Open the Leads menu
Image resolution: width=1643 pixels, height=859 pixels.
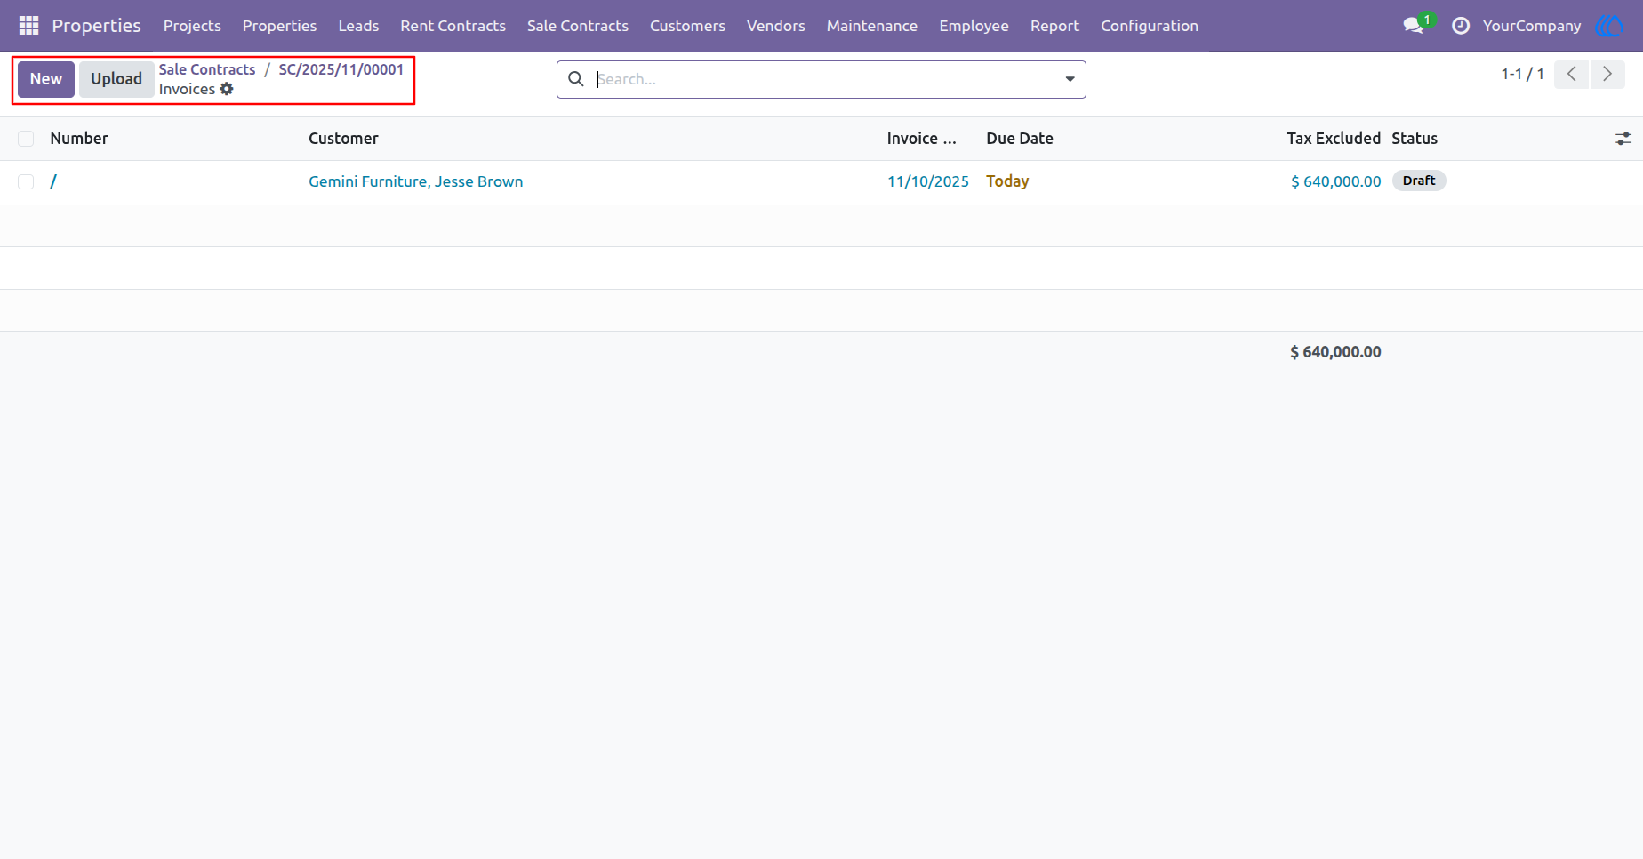(358, 26)
